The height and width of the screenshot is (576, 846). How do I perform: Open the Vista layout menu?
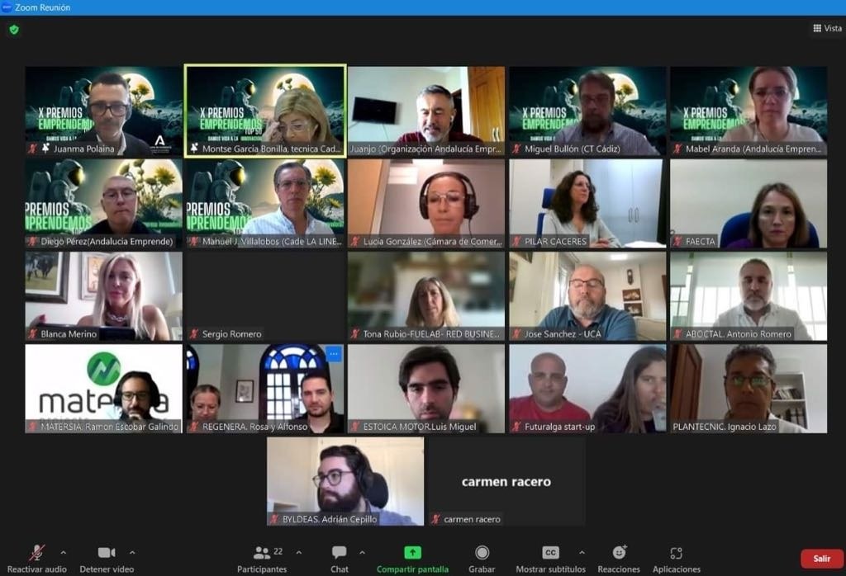coord(828,28)
